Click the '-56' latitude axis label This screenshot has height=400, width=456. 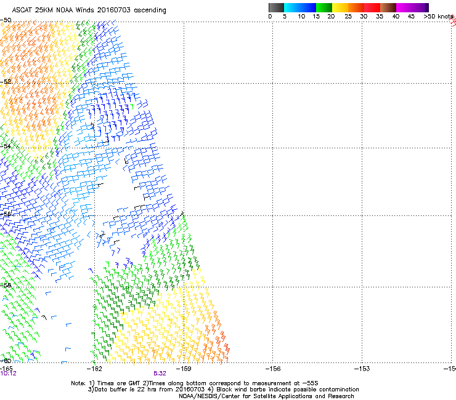pos(6,214)
